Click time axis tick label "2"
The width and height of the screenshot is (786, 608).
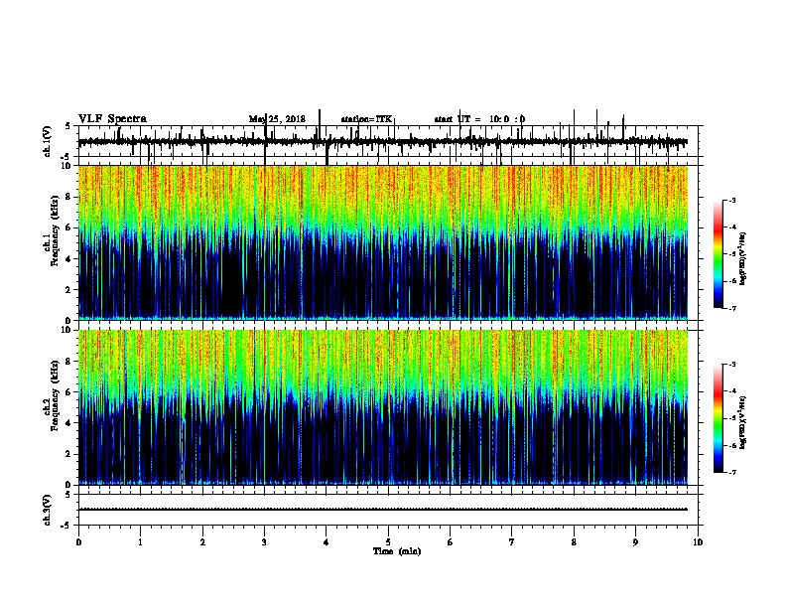pyautogui.click(x=202, y=542)
